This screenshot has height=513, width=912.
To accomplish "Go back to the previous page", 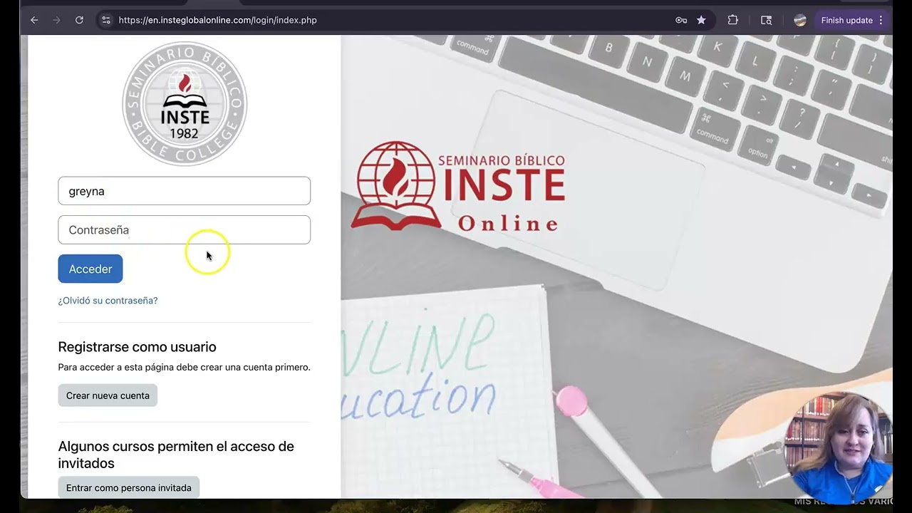I will [34, 20].
